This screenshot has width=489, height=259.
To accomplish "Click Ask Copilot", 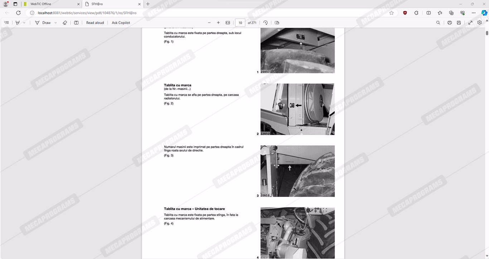I will tap(121, 23).
